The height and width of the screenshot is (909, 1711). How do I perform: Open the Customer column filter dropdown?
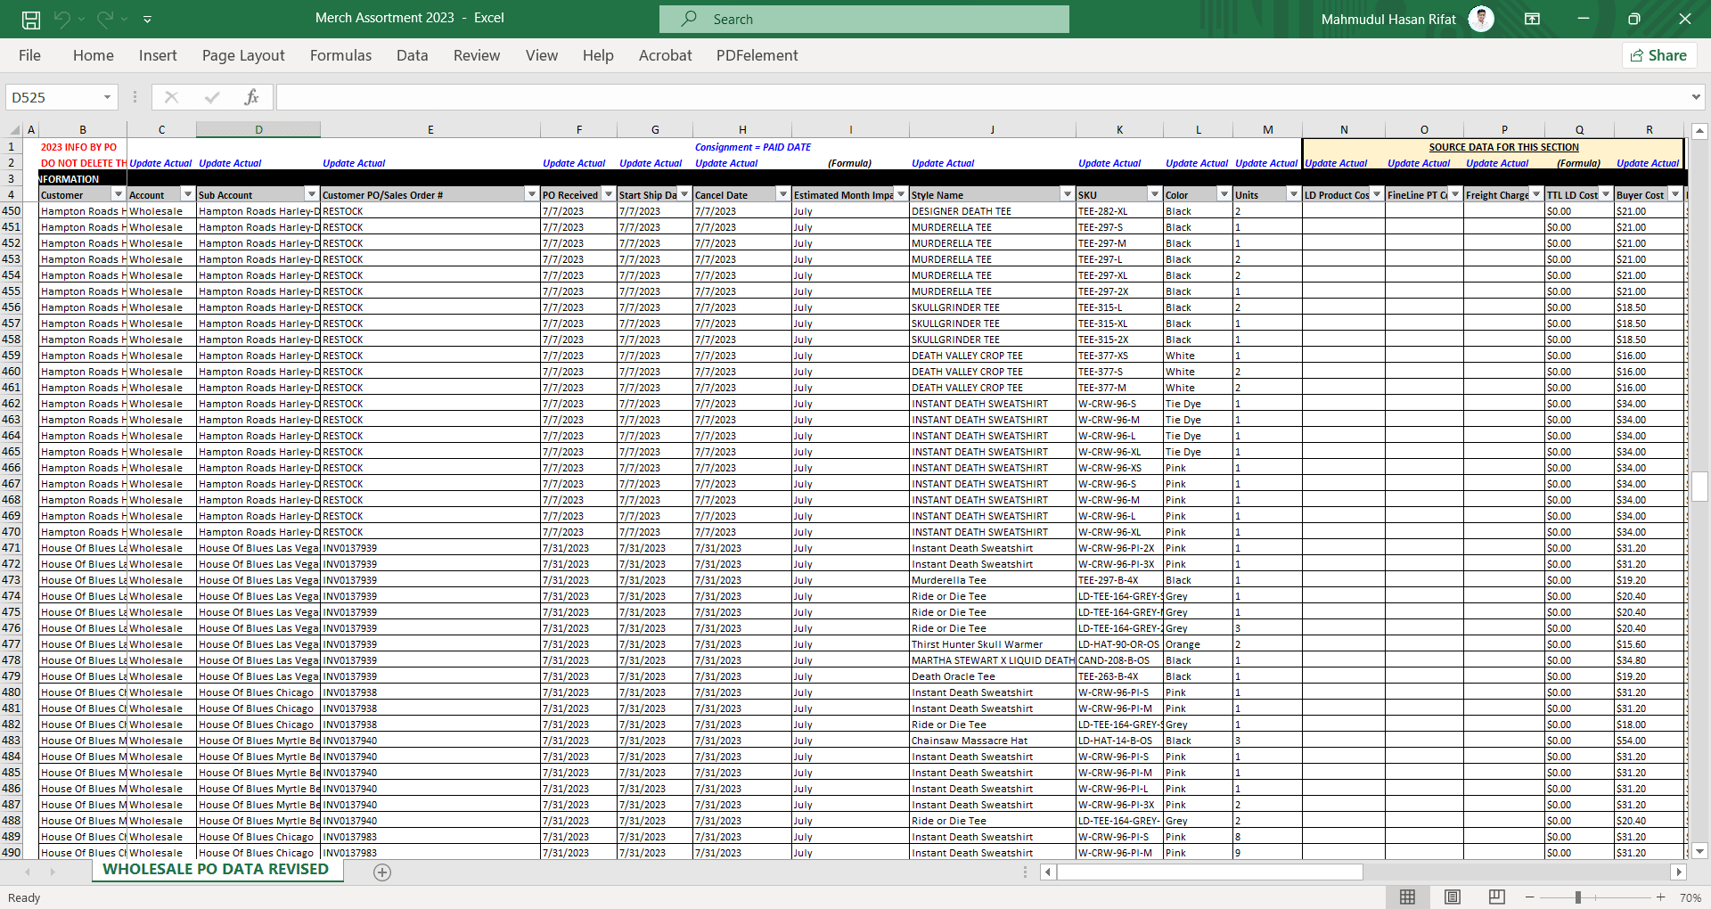[x=118, y=194]
